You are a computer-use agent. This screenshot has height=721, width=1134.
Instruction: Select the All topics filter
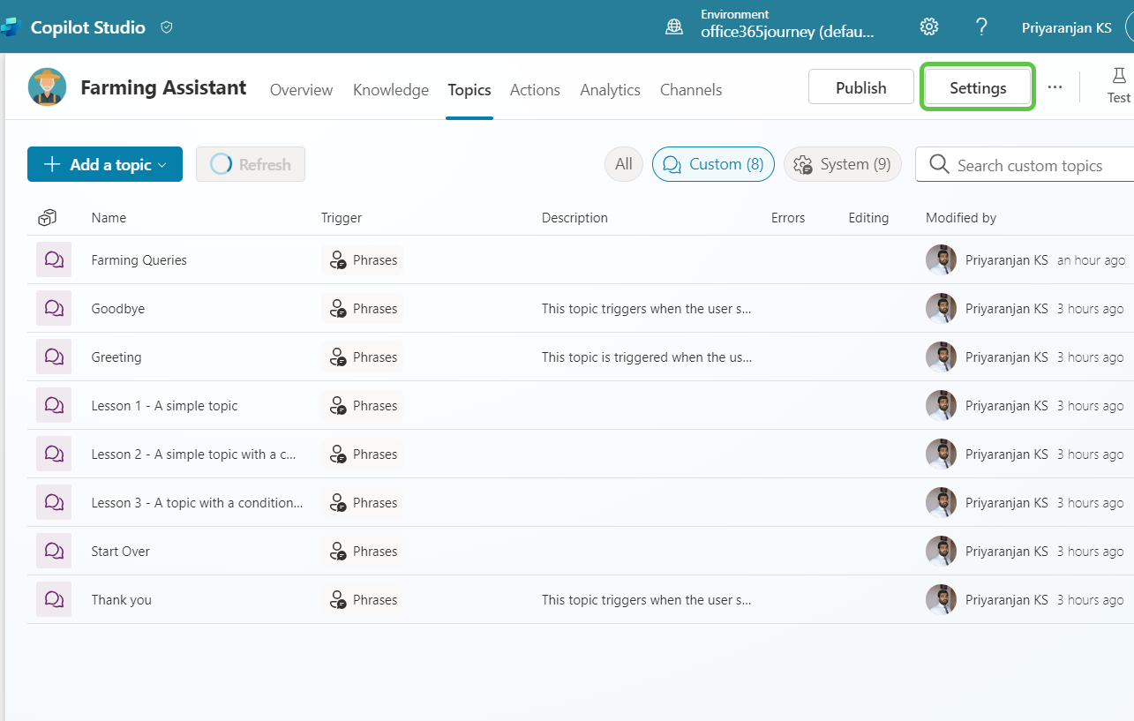[623, 164]
